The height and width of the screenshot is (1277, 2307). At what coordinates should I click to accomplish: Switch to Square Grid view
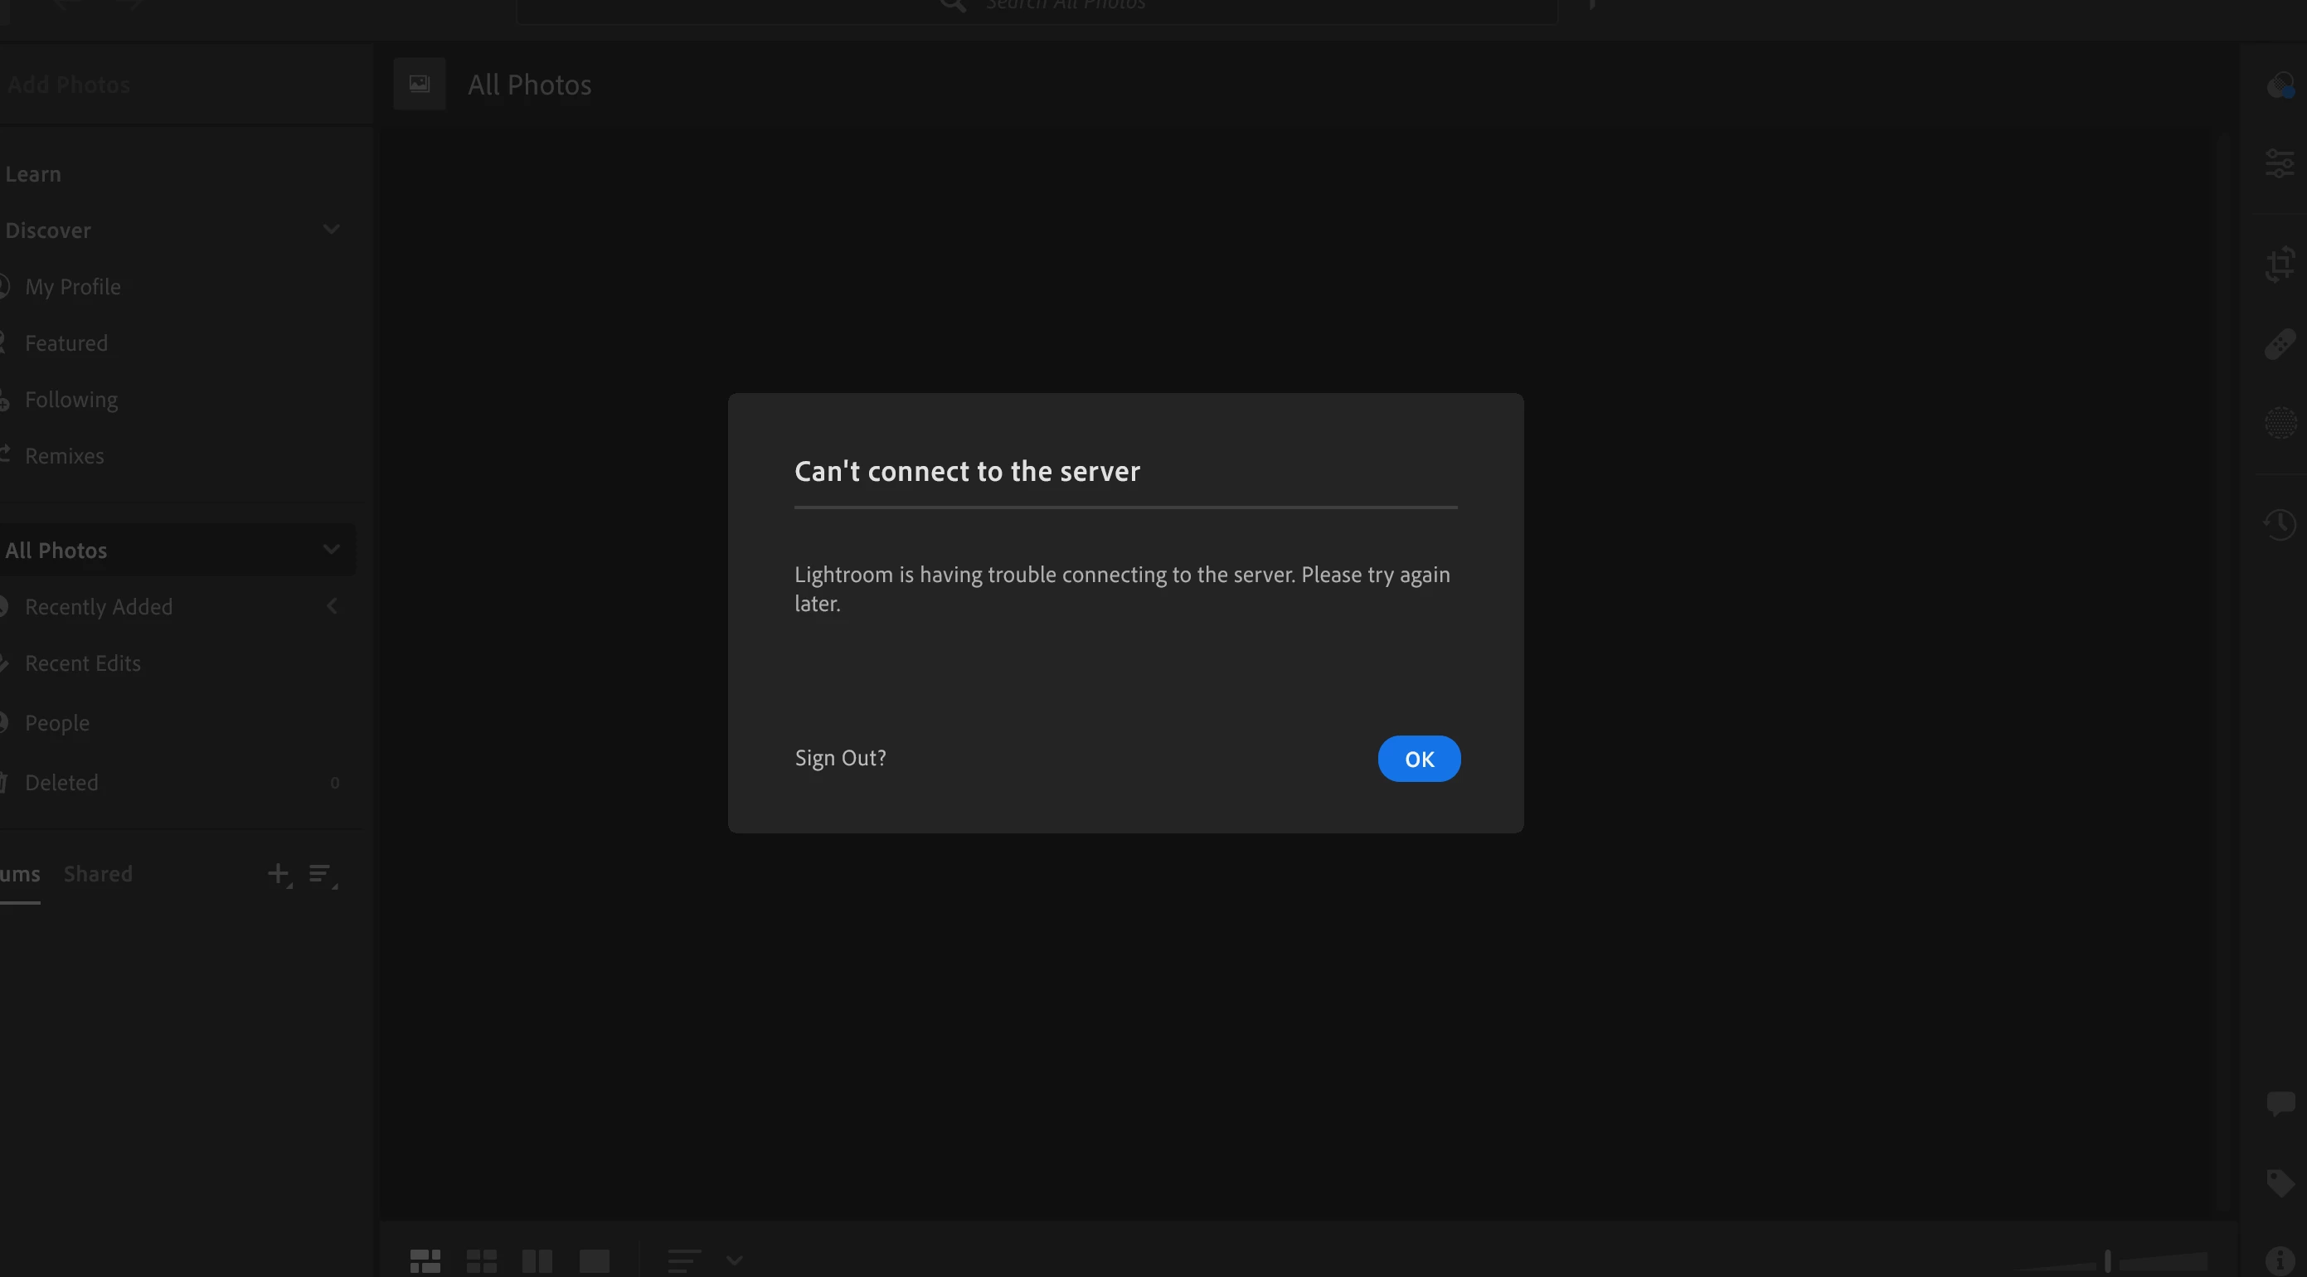coord(481,1261)
